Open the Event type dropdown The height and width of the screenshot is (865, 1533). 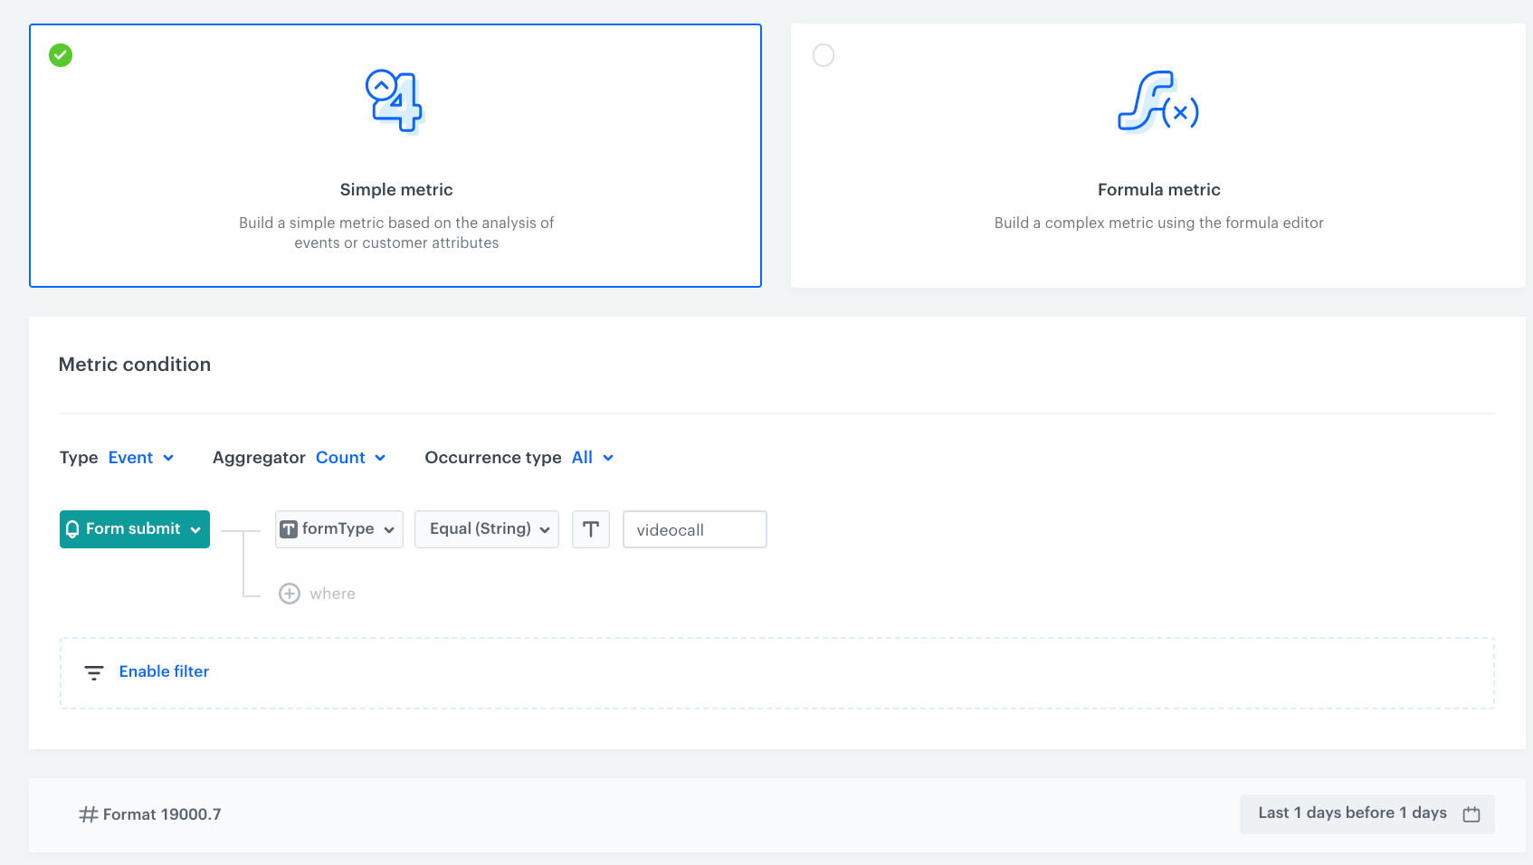click(140, 458)
